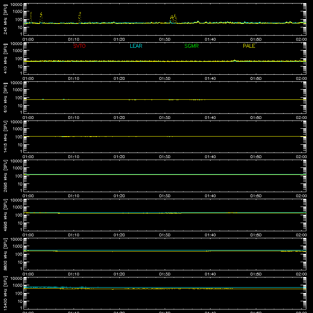Image resolution: width=313 pixels, height=313 pixels.
Task: Click the 1000 tick label in the 410 MHz panel
Action: coord(18,51)
